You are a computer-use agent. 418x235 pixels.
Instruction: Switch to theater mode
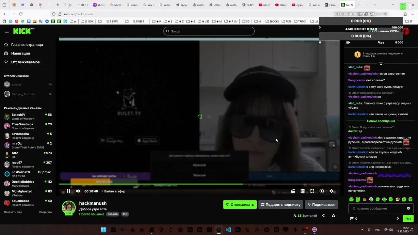click(x=302, y=191)
